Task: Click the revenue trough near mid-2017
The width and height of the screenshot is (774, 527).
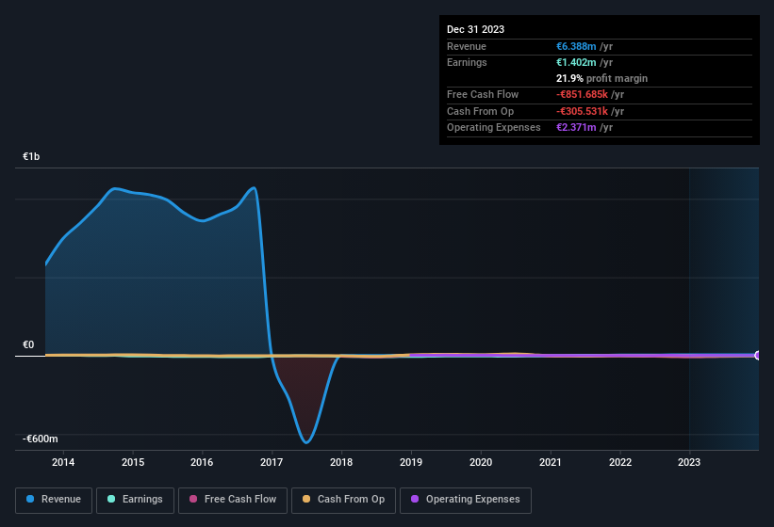Action: tap(306, 441)
